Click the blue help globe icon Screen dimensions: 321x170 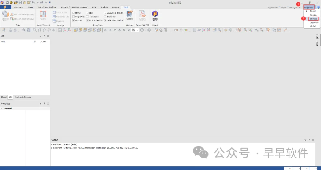(x=318, y=7)
